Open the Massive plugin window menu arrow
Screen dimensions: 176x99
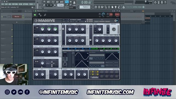33,11
